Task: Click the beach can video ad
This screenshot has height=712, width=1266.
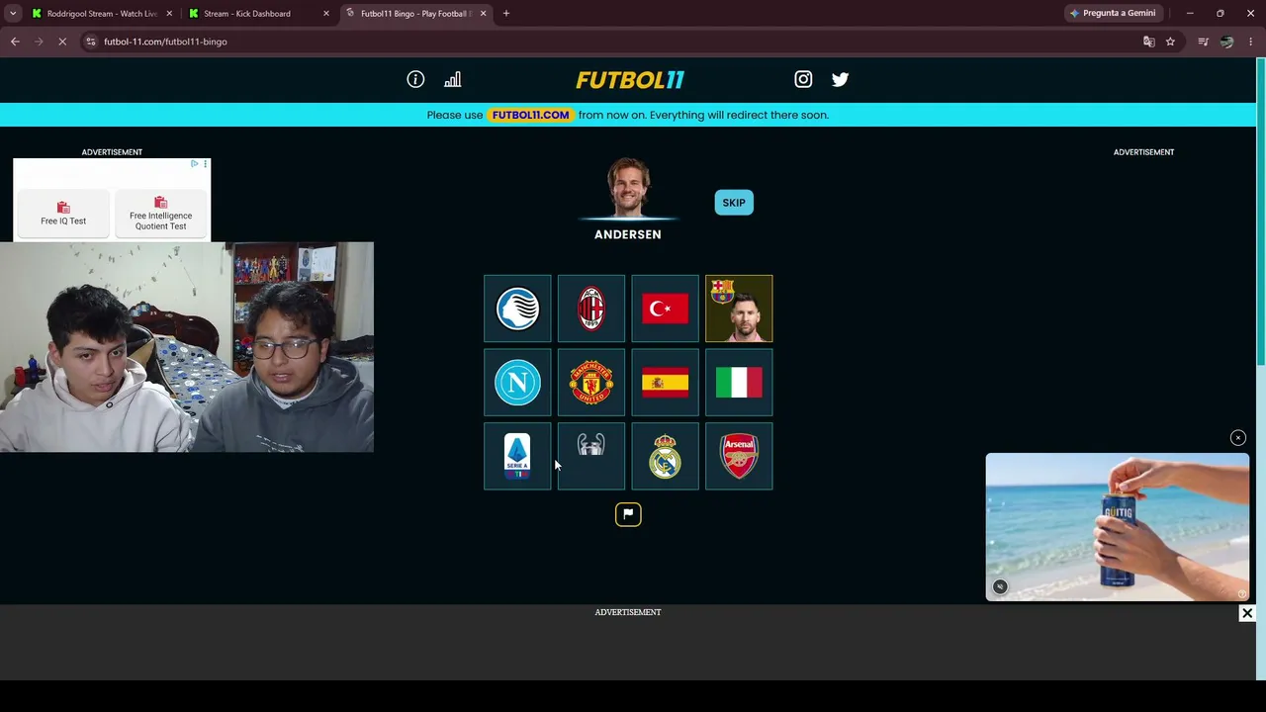Action: (1118, 527)
